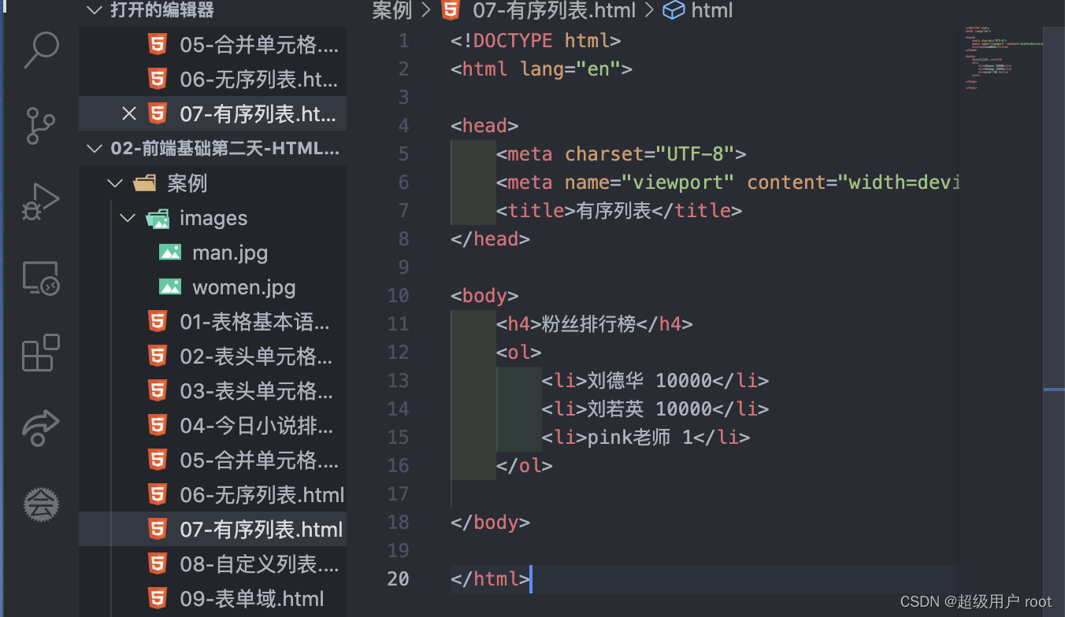Open file 04-今日小说排... in explorer
Image resolution: width=1065 pixels, height=617 pixels.
click(213, 426)
